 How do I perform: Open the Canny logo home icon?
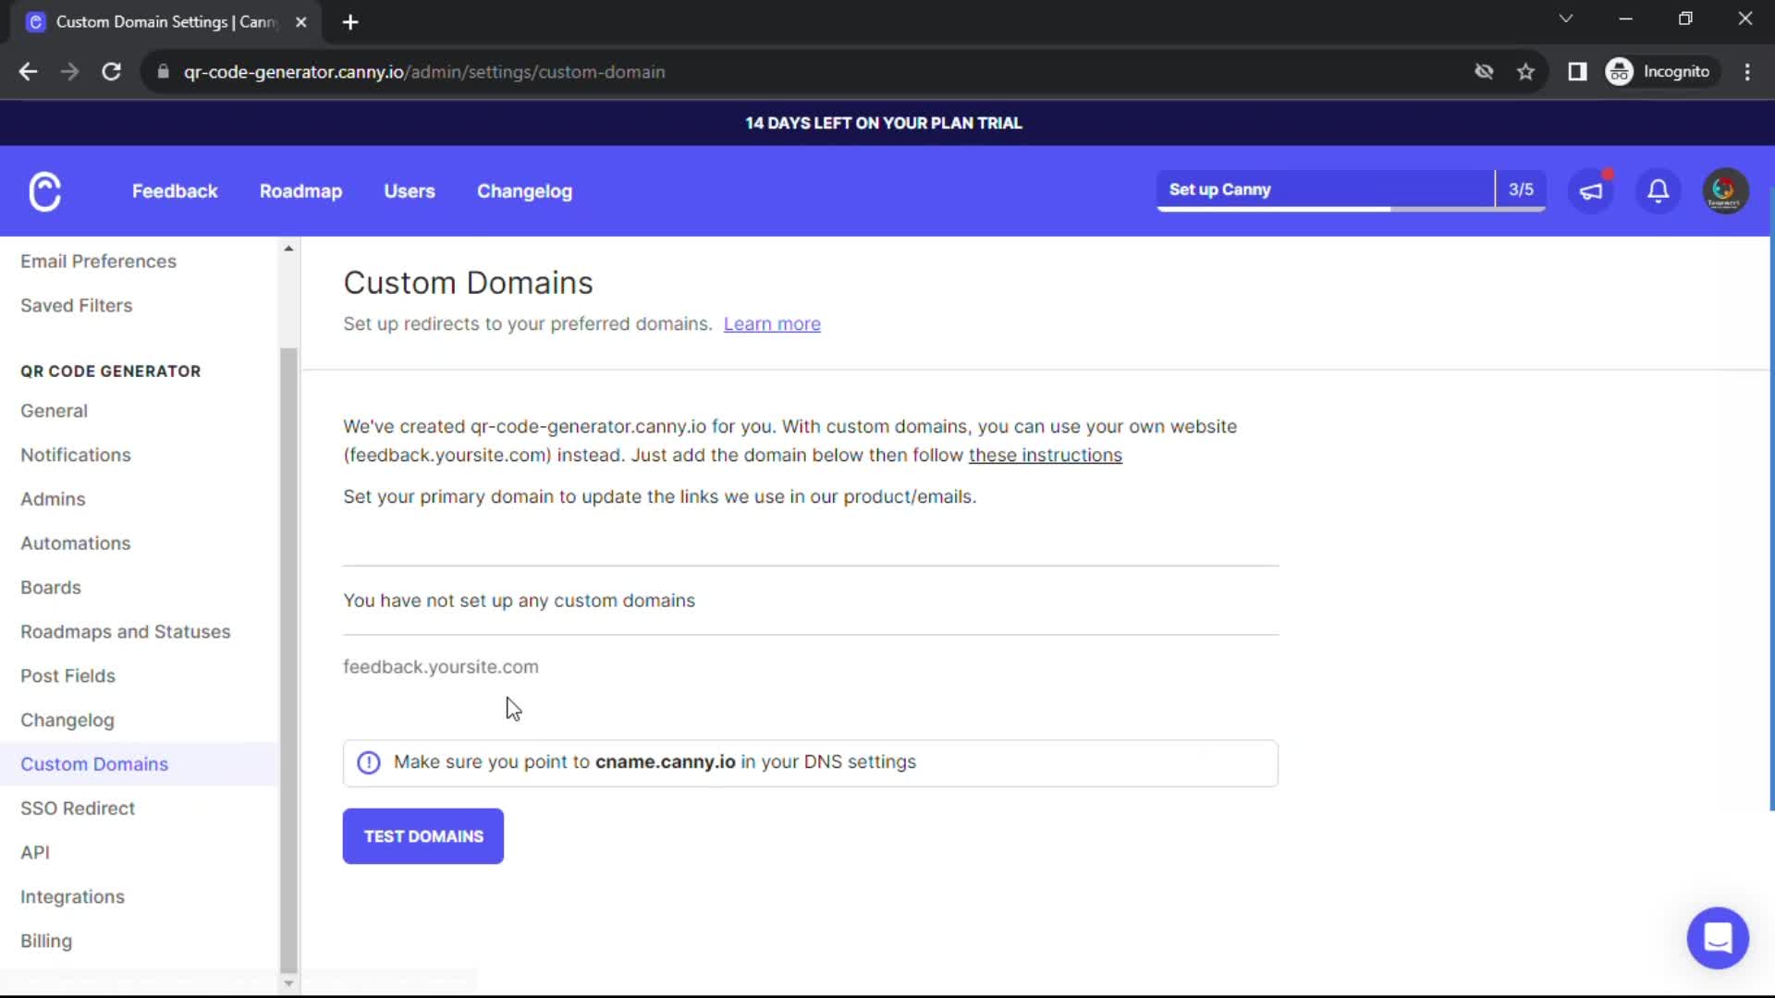[44, 191]
